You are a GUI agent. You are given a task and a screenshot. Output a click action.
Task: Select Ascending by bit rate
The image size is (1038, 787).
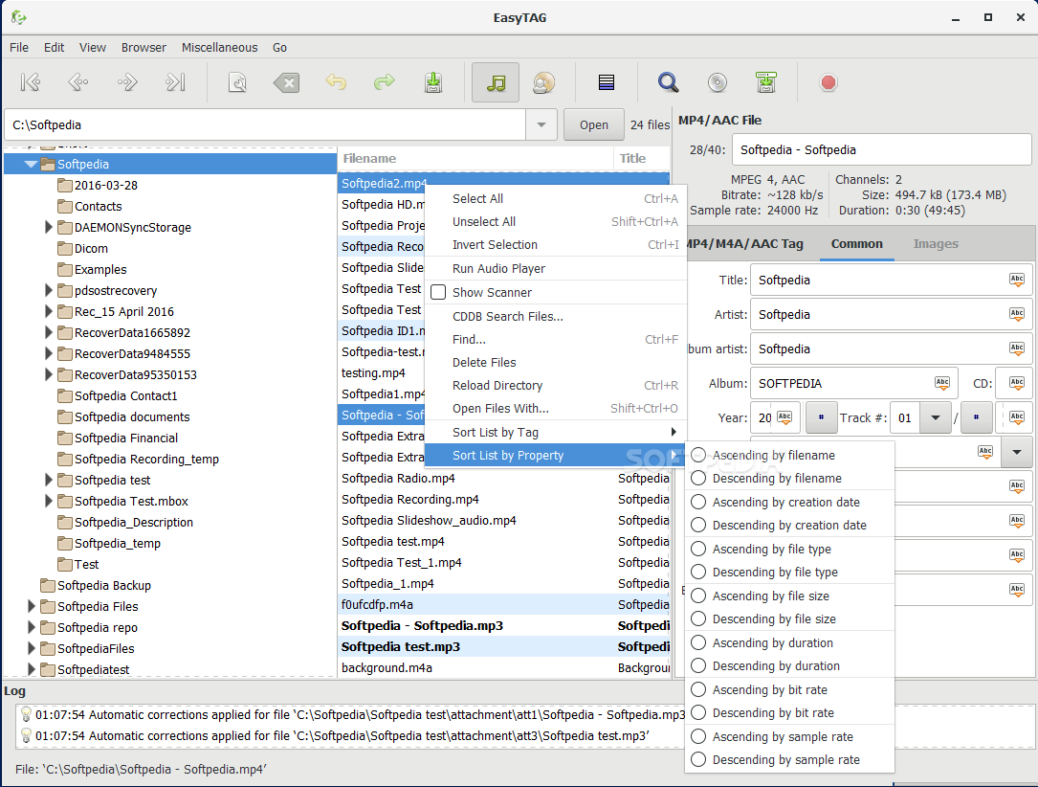(x=790, y=689)
